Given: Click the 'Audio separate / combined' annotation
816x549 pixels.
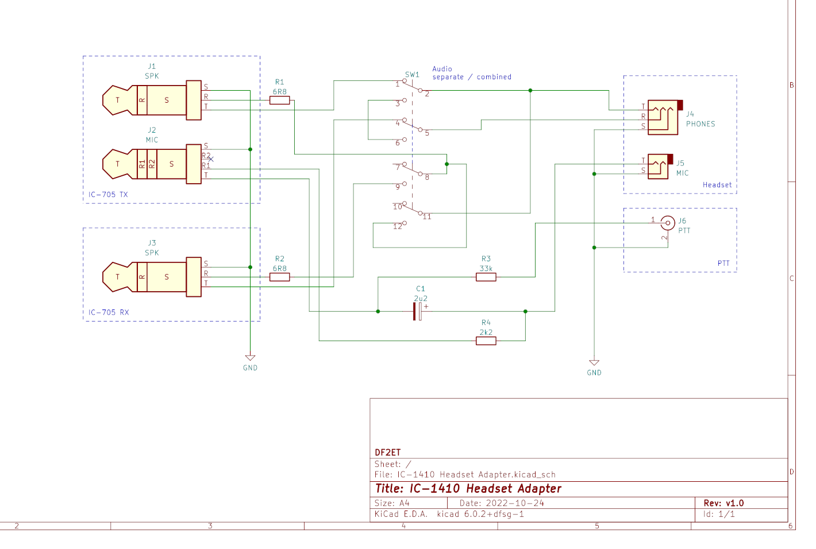Looking at the screenshot, I should (x=472, y=73).
